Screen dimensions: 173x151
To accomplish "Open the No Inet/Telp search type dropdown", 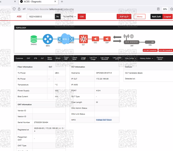I will [x=70, y=17].
